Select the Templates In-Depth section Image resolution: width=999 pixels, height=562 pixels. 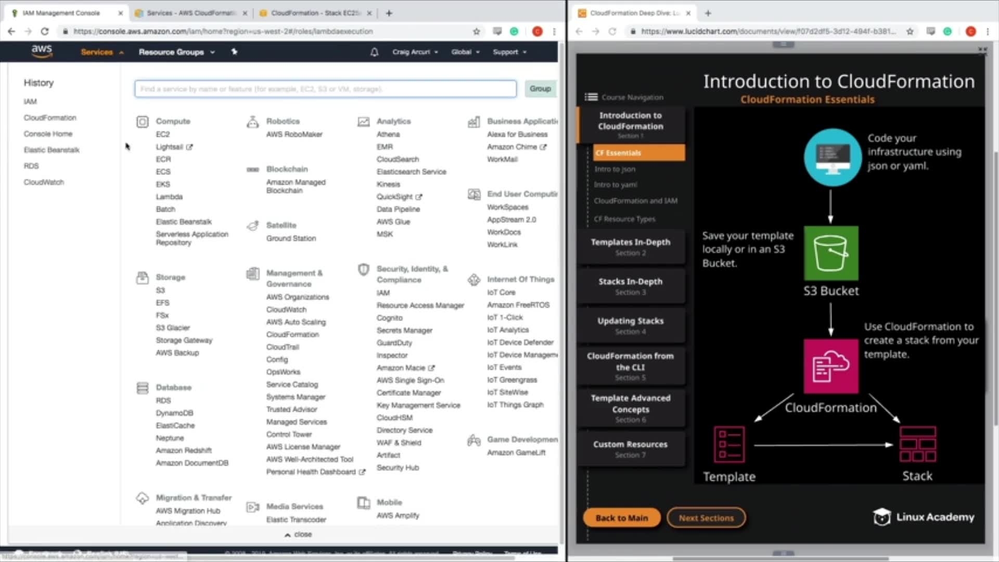tap(630, 247)
